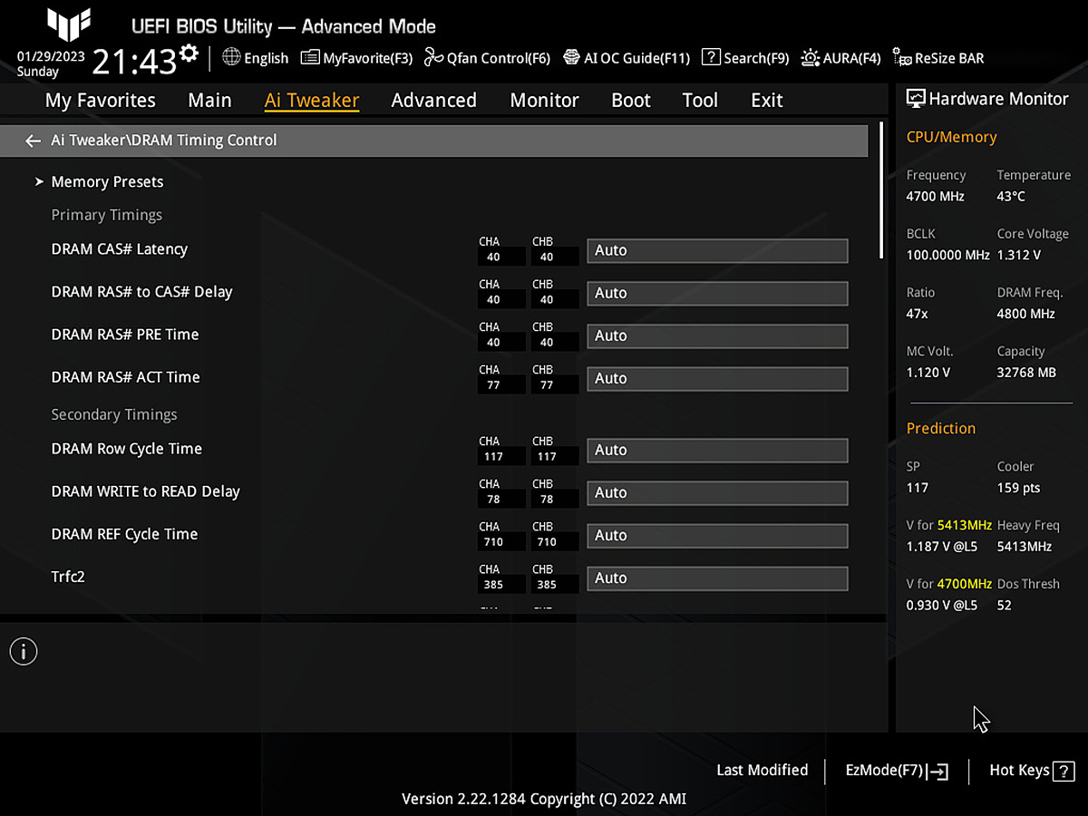
Task: Click Secondary Timings heading
Action: (x=114, y=414)
